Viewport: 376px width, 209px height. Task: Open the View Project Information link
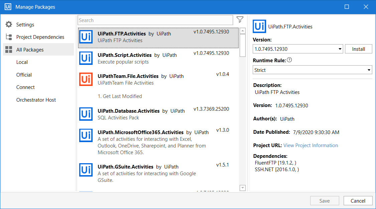(310, 145)
